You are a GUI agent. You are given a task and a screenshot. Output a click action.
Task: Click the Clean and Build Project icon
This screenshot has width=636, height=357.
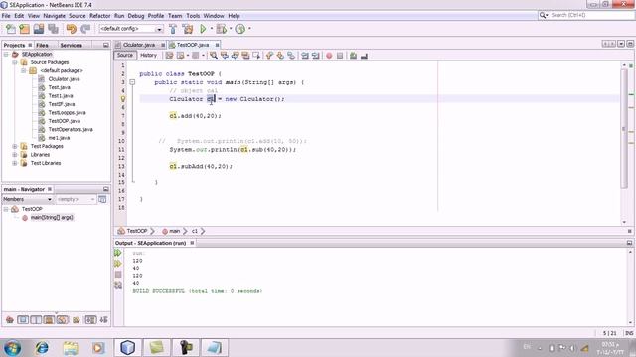click(188, 29)
